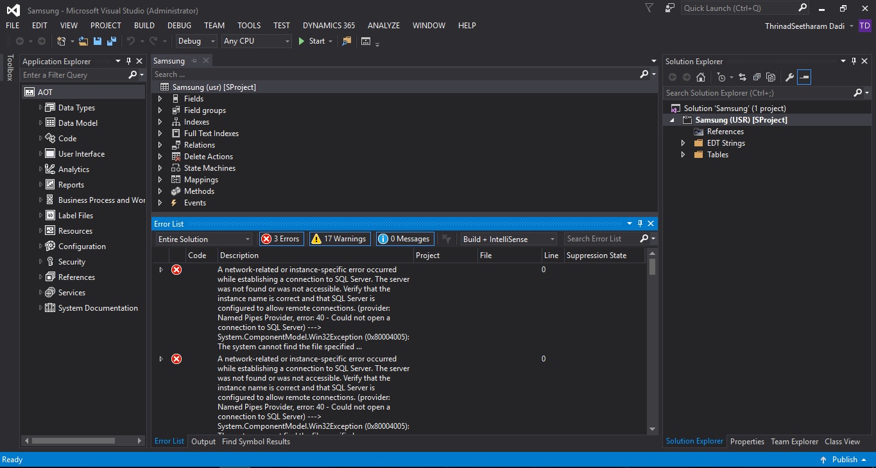This screenshot has height=468, width=876.
Task: Open the collapsed Toolbox side tab
Action: click(10, 67)
